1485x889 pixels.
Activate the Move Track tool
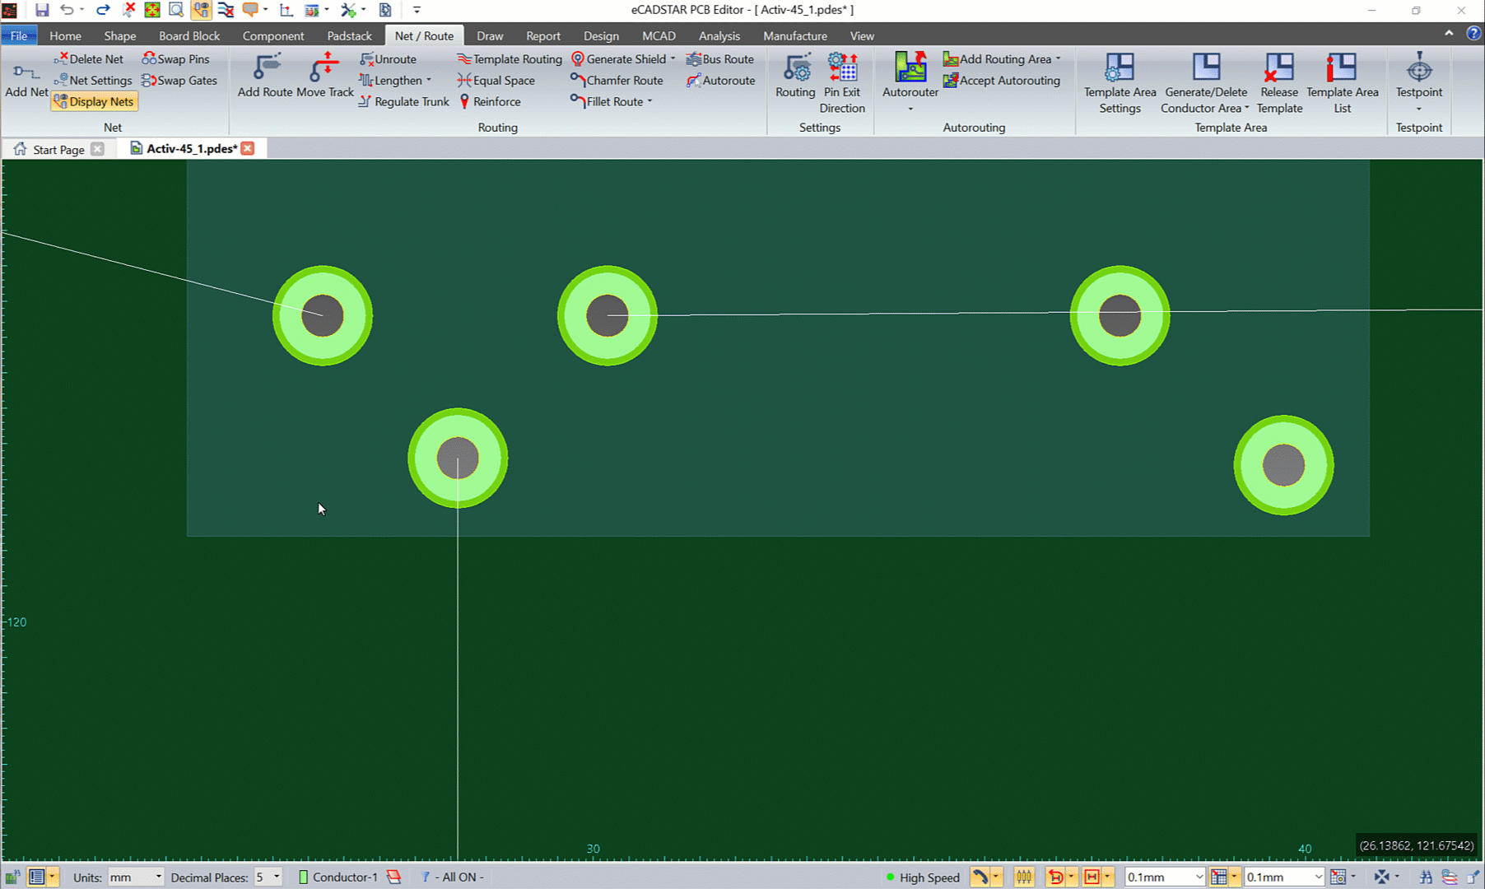[324, 76]
